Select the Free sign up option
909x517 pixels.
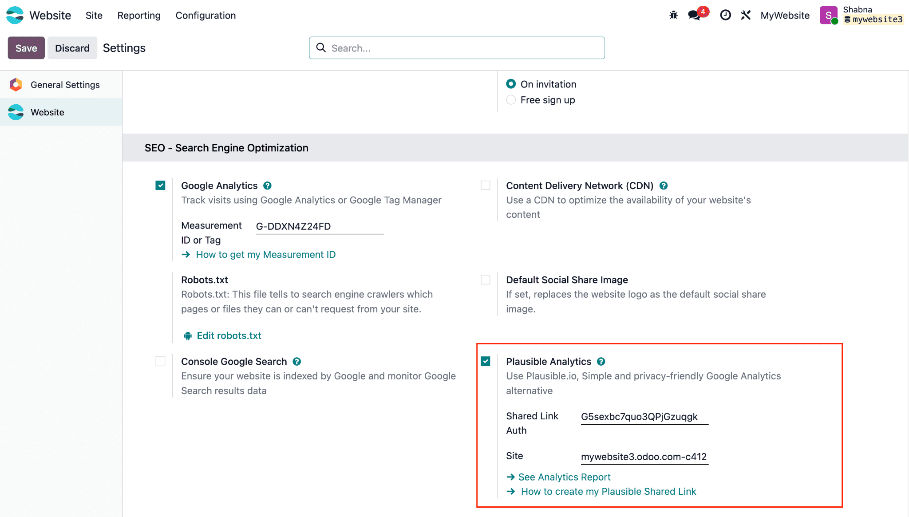coord(511,100)
